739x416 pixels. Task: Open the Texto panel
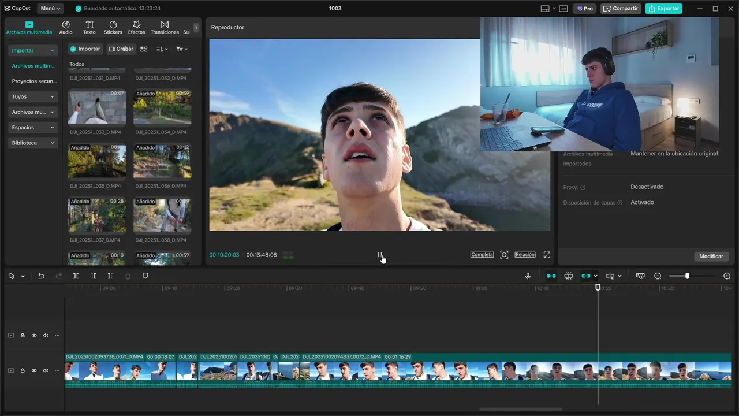point(89,27)
